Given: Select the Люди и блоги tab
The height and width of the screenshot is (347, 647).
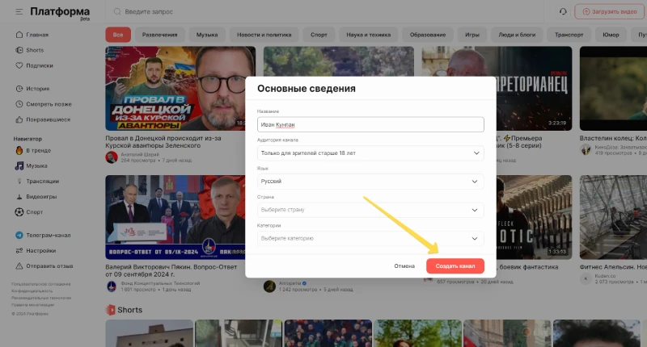Looking at the screenshot, I should tap(517, 35).
